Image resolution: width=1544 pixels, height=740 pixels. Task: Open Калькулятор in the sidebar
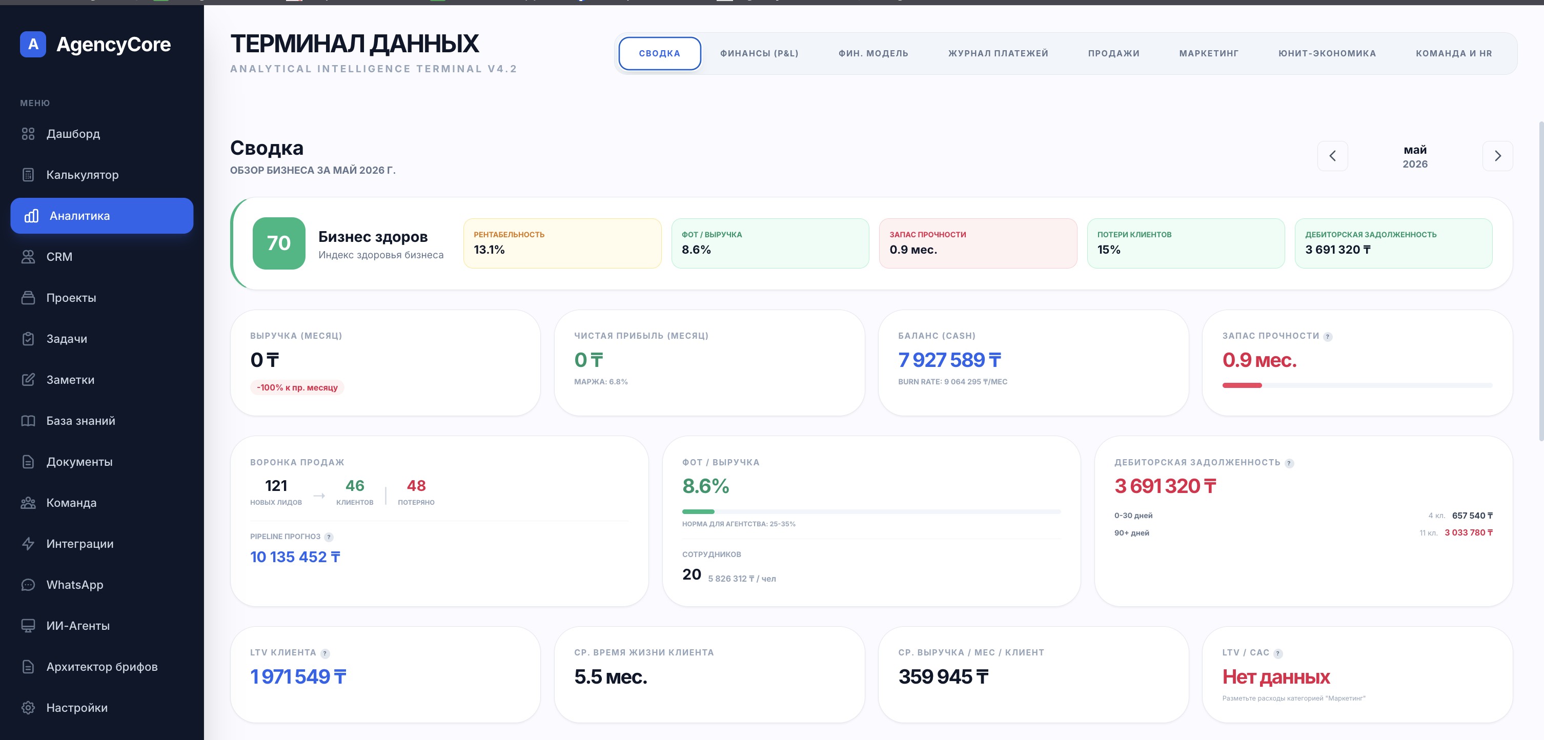point(102,175)
